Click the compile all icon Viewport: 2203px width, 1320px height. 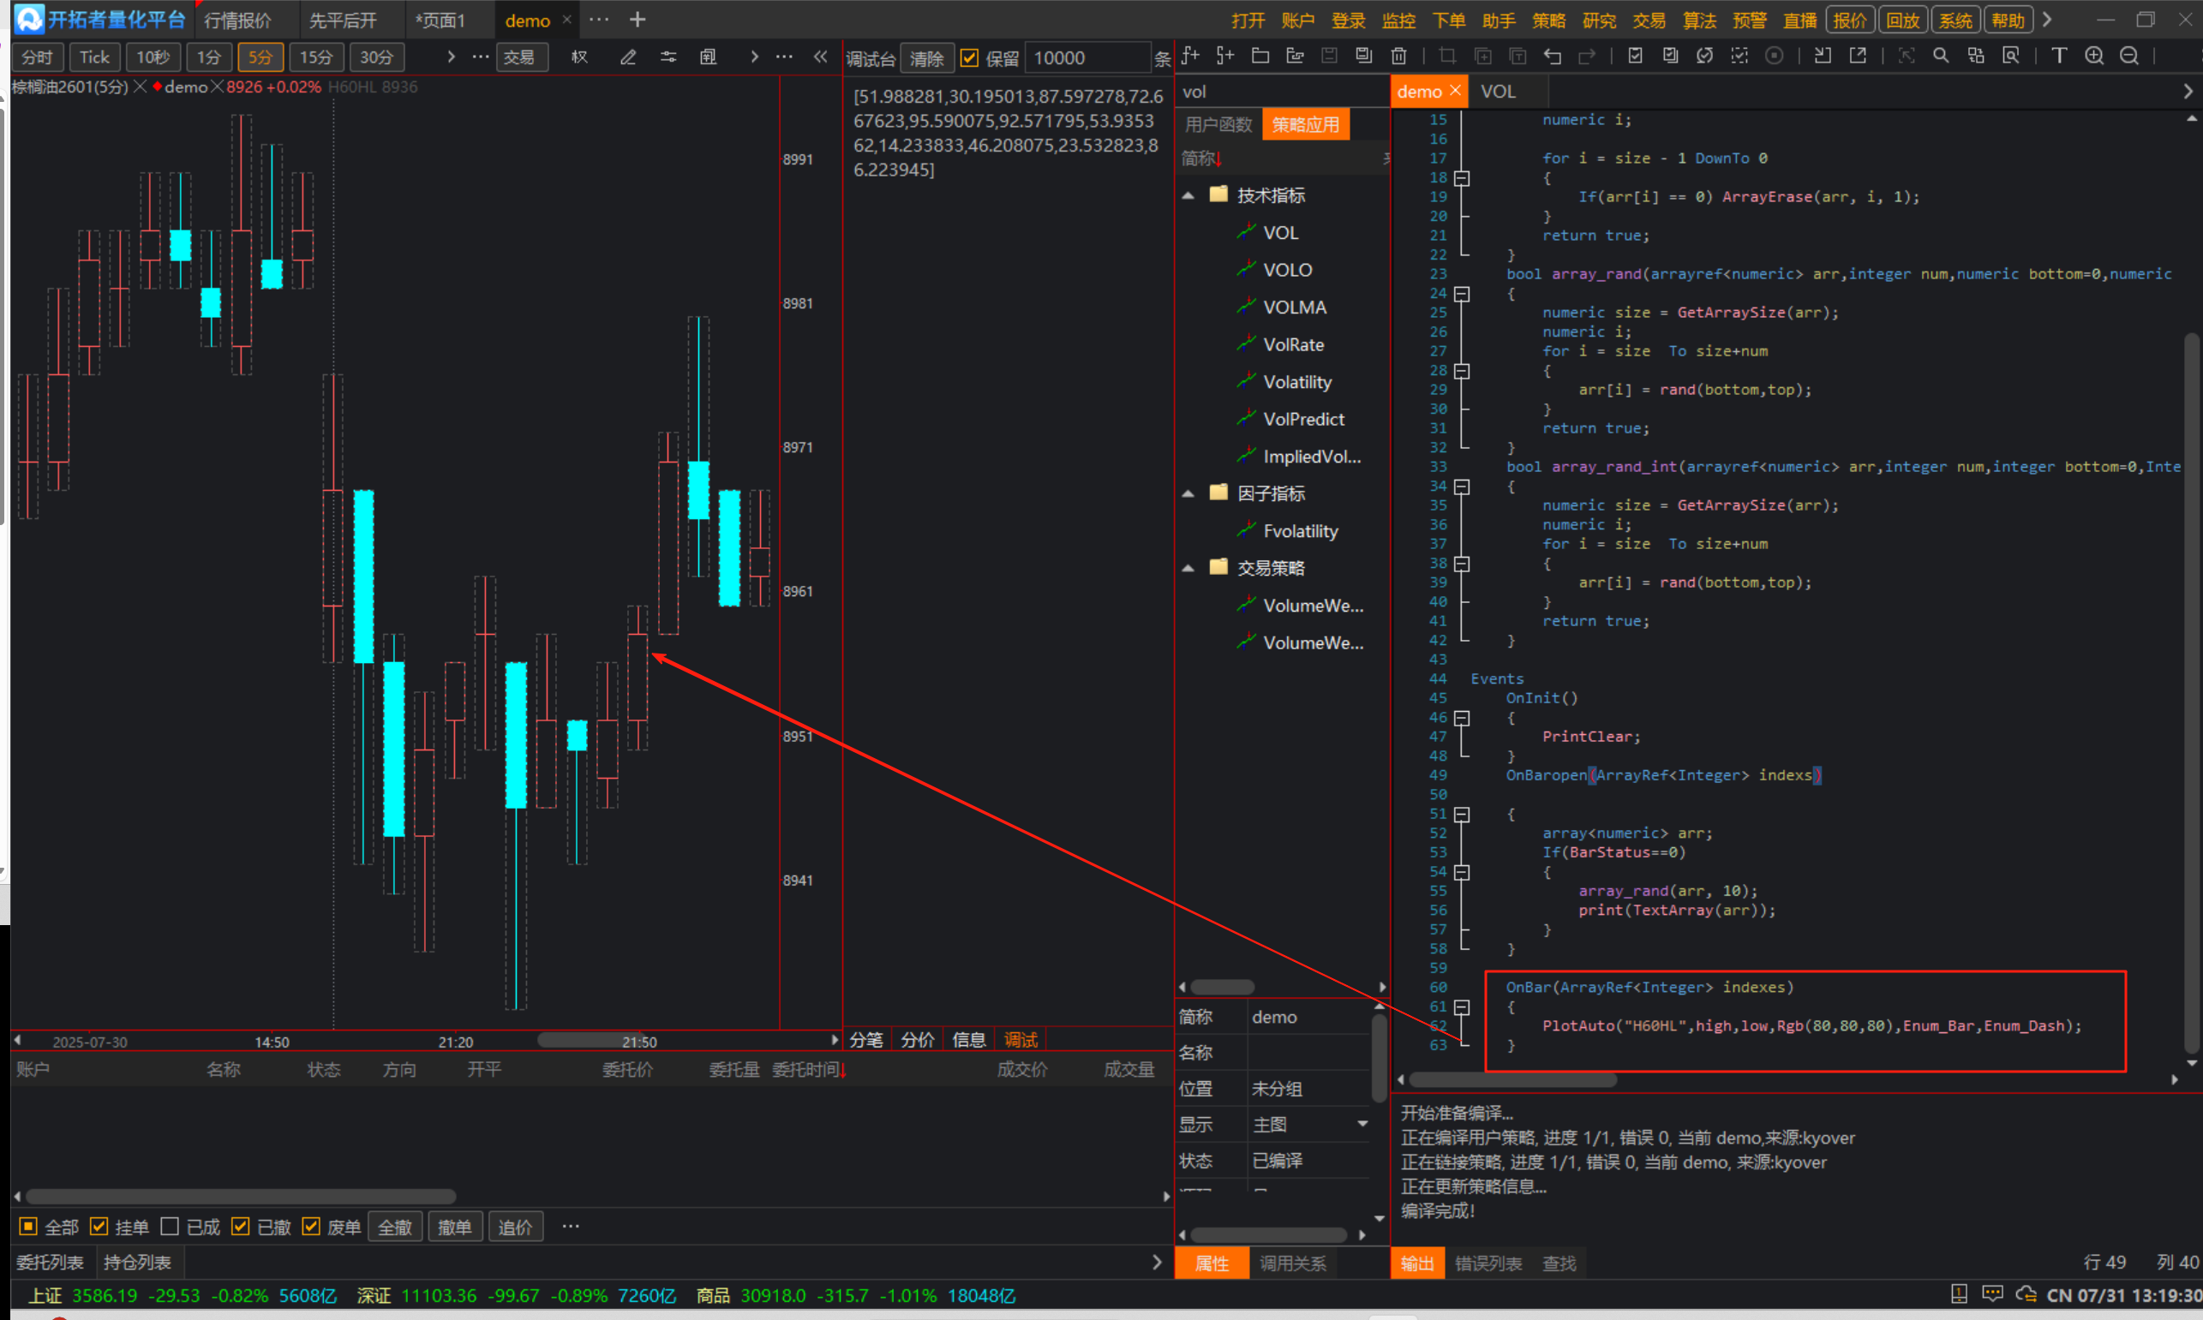tap(1670, 56)
